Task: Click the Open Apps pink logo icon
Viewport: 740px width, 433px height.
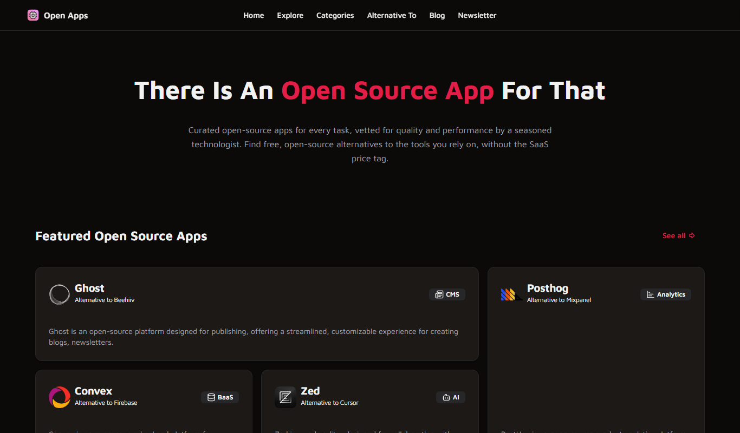Action: 33,15
